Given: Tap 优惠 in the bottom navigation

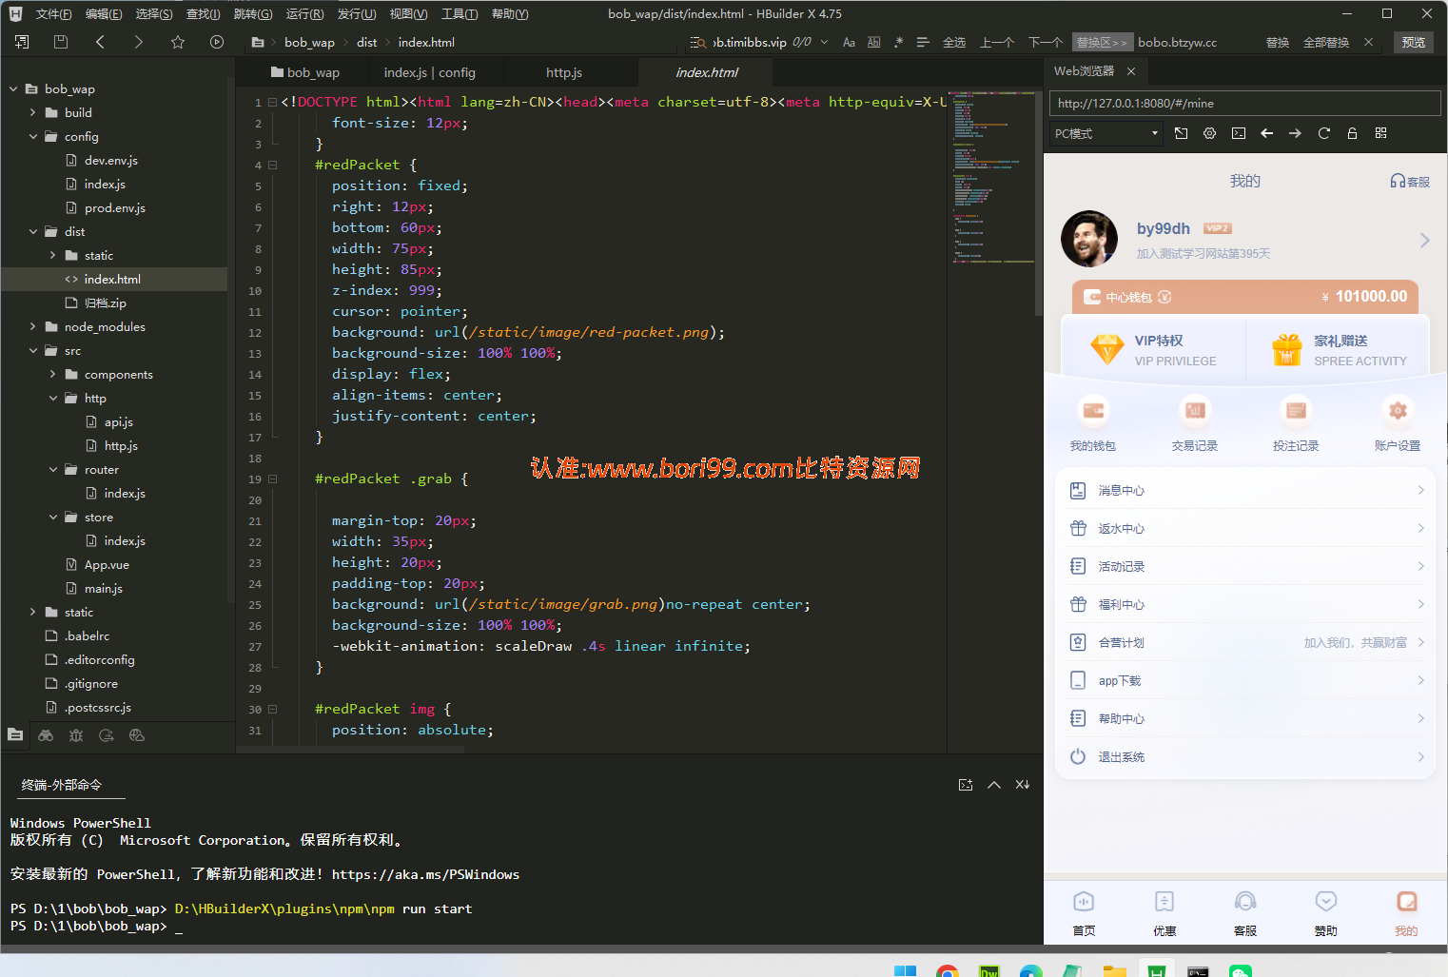Looking at the screenshot, I should 1164,913.
